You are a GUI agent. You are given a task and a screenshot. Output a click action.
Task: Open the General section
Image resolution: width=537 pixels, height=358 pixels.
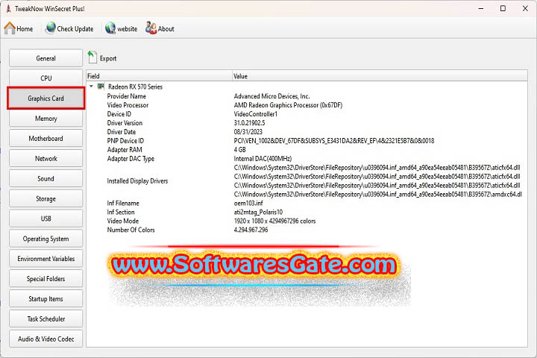tap(45, 58)
